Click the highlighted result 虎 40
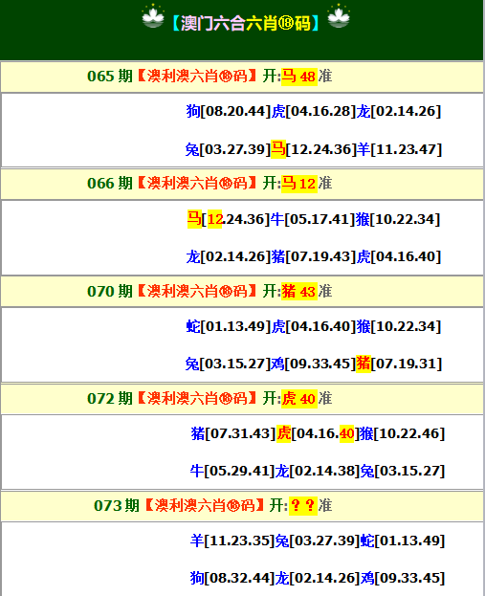The height and width of the screenshot is (596, 485). click(299, 399)
